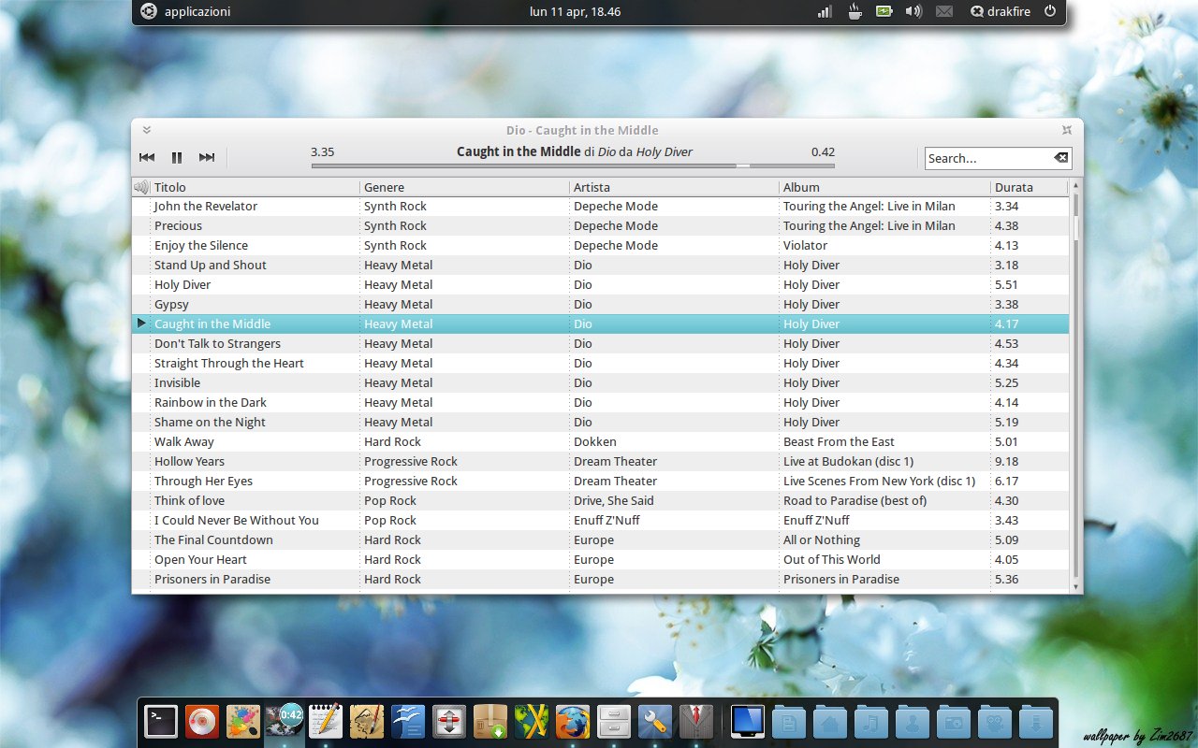The image size is (1198, 748).
Task: Select The Final Countdown row
Action: tap(600, 539)
